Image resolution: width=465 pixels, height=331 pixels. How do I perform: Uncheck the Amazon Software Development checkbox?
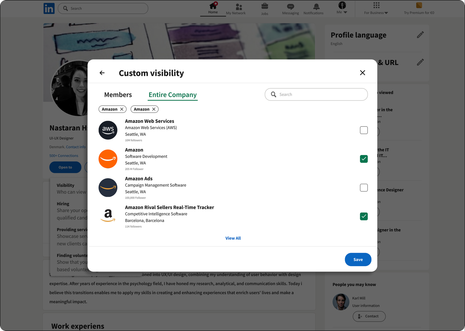click(364, 159)
